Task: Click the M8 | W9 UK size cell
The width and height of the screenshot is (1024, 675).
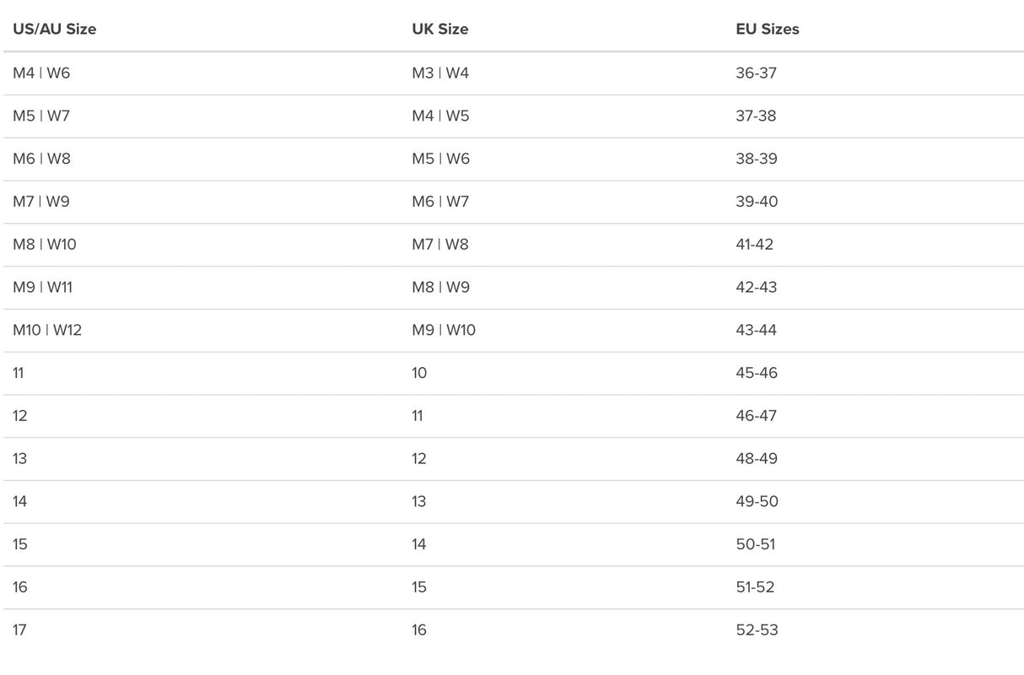Action: coord(440,287)
